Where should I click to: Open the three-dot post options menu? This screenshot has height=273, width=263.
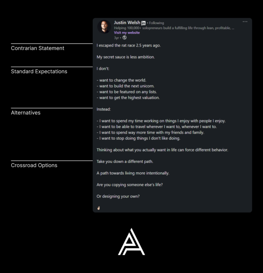pos(245,22)
